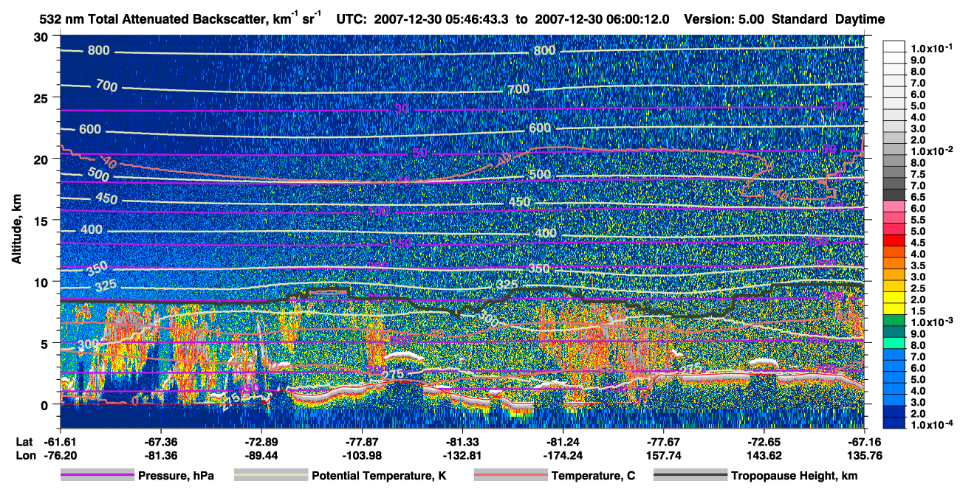Click the magenta Pressure legend line sample
The image size is (960, 492).
pyautogui.click(x=97, y=476)
